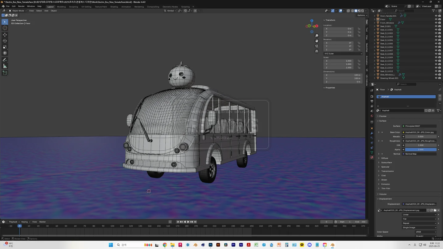Screen dimensions: 443x249
Task: Open the World properties tab icon
Action: (372, 116)
